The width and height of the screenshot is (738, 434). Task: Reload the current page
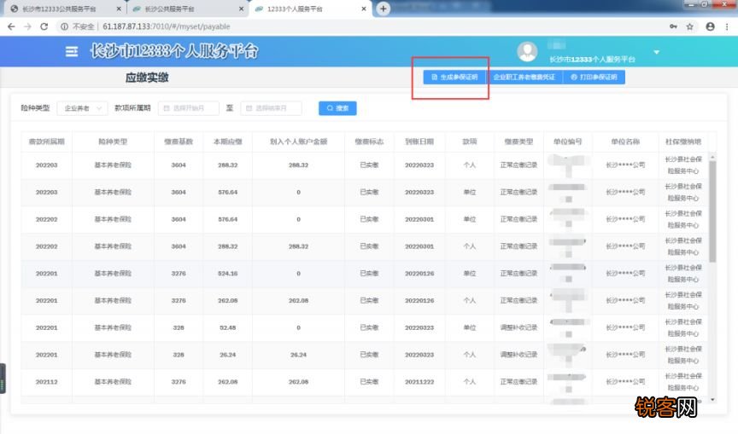(x=44, y=26)
